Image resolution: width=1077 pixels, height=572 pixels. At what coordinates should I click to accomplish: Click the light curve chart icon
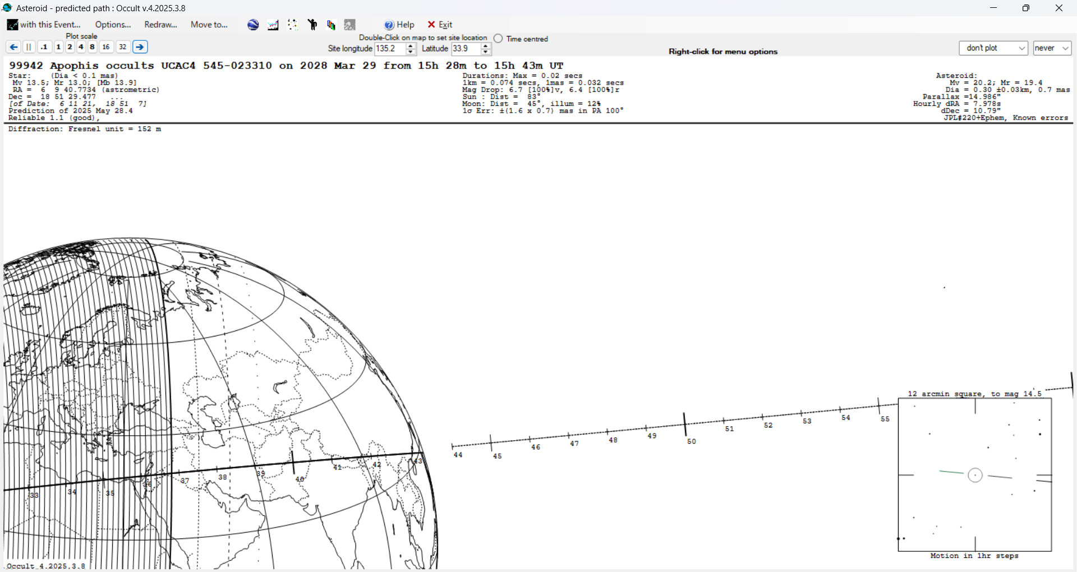coord(273,25)
